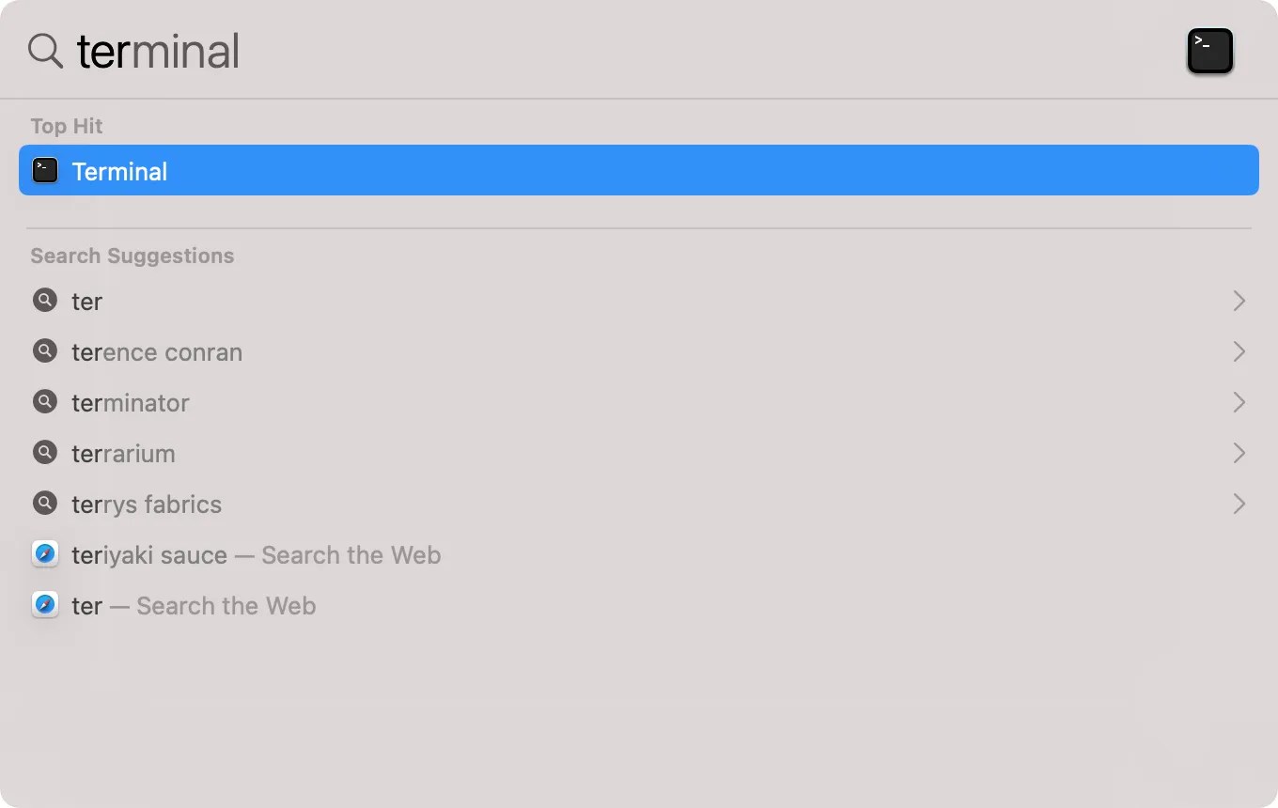Click the magnifying glass icon in the search bar
The width and height of the screenshot is (1278, 808).
point(44,51)
